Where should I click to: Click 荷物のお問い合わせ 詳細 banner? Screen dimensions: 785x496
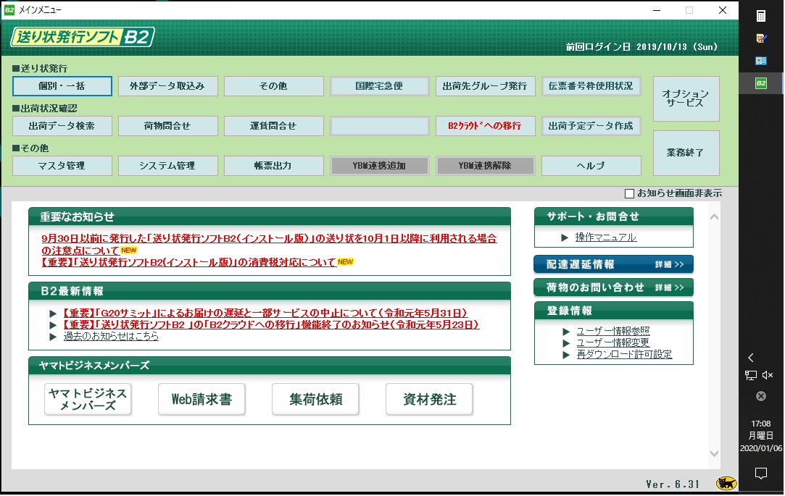(x=614, y=287)
